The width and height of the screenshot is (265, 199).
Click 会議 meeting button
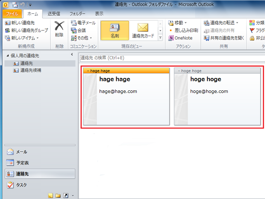coord(78,30)
